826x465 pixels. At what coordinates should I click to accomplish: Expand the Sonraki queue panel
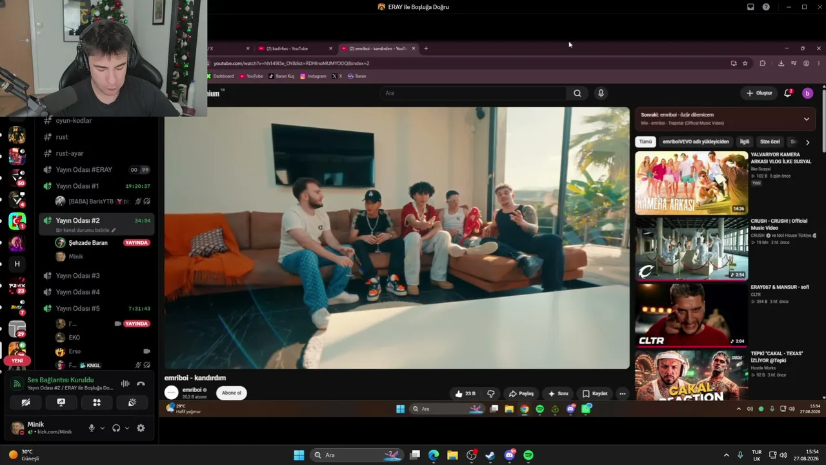[806, 119]
